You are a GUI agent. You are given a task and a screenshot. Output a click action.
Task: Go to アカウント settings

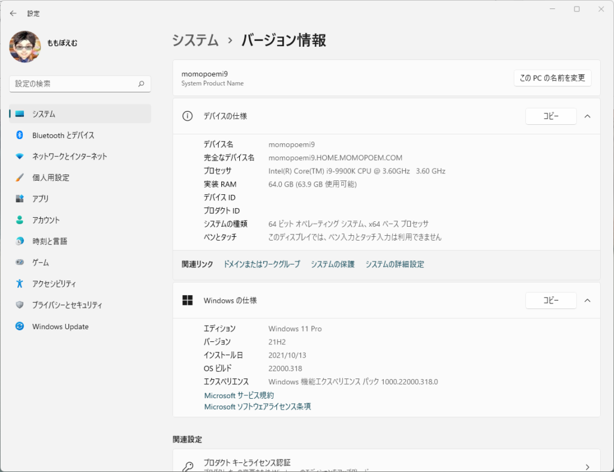pos(46,220)
